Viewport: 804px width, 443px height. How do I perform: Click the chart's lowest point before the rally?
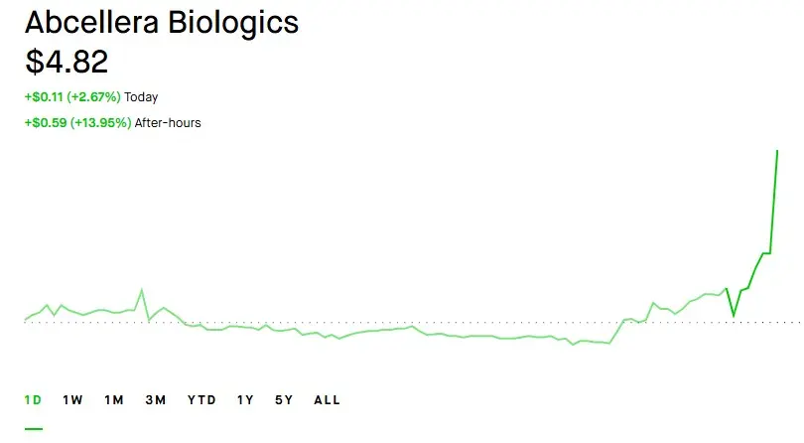(574, 345)
